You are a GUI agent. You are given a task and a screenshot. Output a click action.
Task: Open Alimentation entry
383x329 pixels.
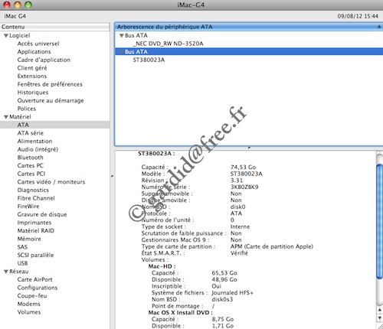(34, 142)
